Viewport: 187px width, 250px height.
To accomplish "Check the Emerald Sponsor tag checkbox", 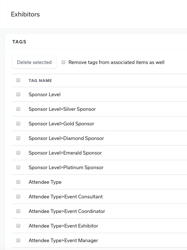I will click(18, 153).
